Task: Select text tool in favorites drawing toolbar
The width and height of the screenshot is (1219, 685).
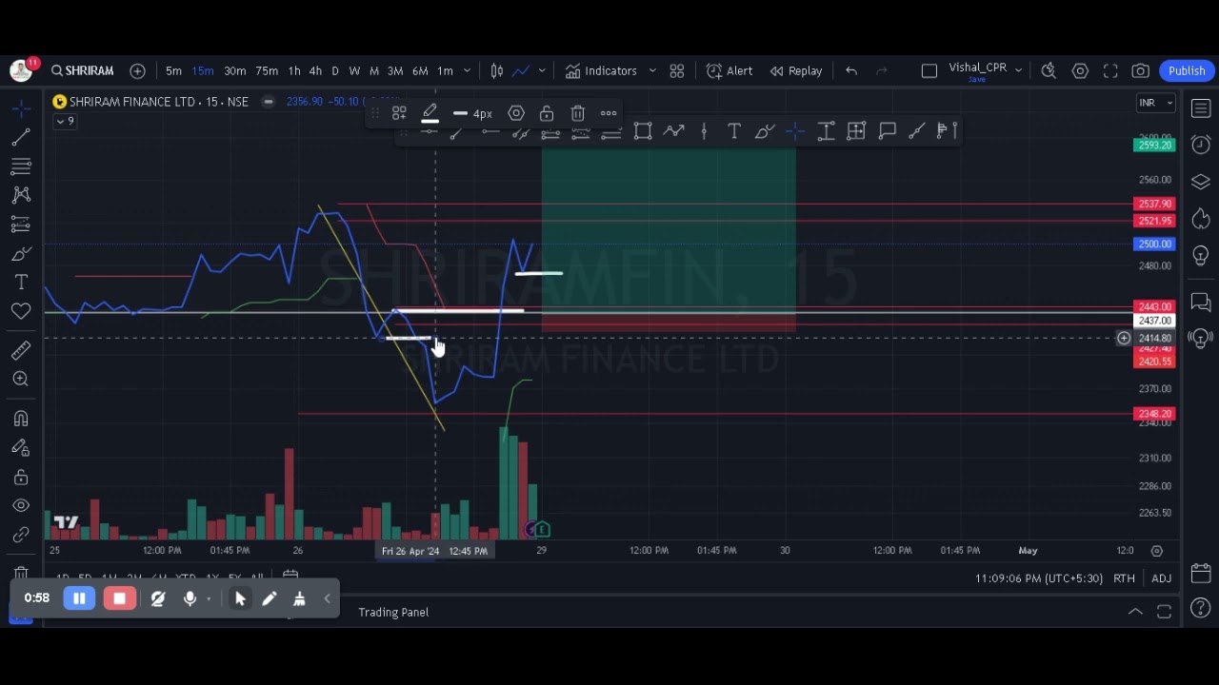Action: click(x=734, y=131)
